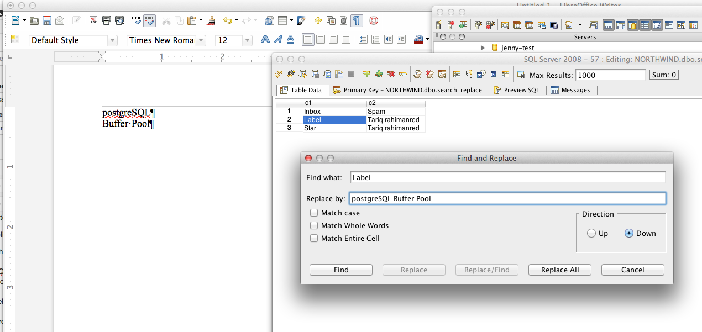Select the Inbox cell in row 1

coord(335,111)
